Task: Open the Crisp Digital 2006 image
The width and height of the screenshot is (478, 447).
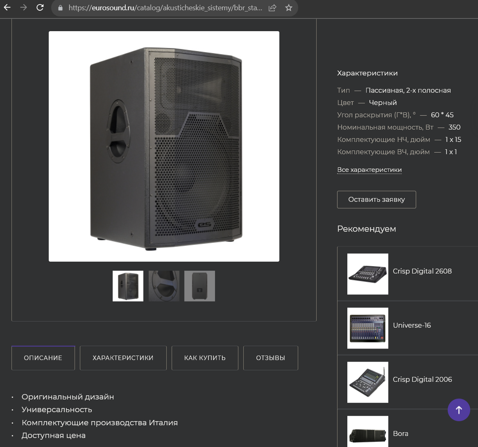Action: (368, 382)
